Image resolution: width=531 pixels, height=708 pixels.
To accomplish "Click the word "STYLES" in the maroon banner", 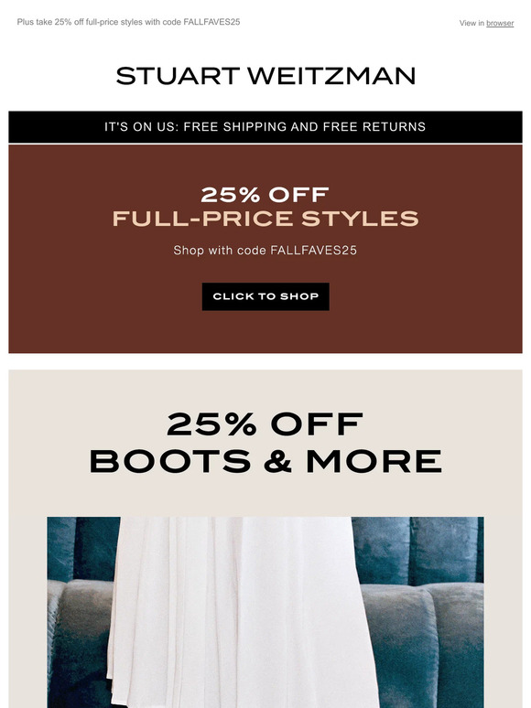I will [360, 219].
